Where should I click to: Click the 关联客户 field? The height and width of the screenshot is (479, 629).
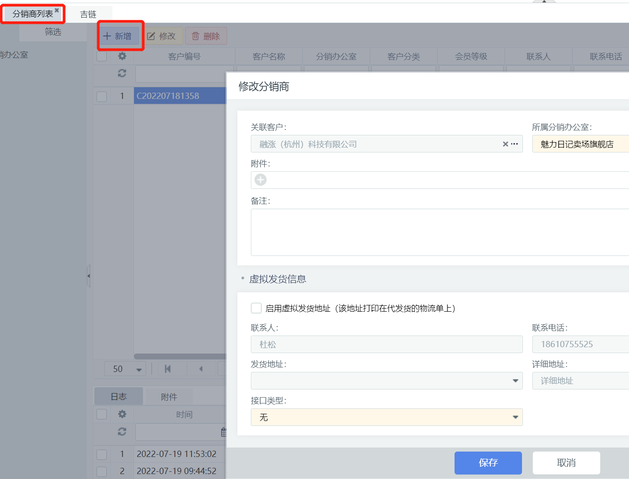pos(387,144)
